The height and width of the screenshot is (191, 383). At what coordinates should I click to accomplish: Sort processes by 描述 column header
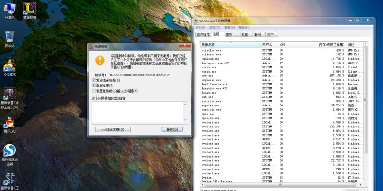point(355,45)
